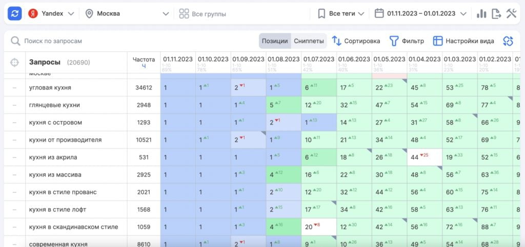Click the blue refresh button
The image size is (525, 247).
tap(15, 13)
